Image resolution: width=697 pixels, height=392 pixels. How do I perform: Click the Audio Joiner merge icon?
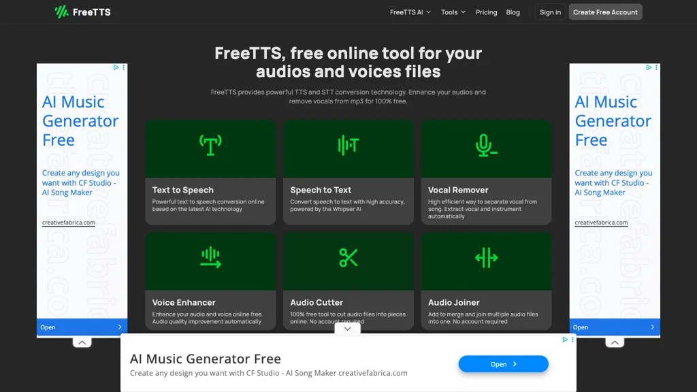point(486,258)
